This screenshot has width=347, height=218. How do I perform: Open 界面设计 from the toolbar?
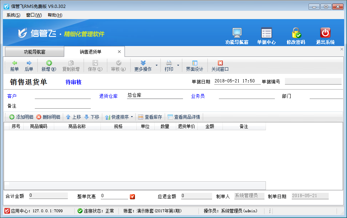coord(194,66)
